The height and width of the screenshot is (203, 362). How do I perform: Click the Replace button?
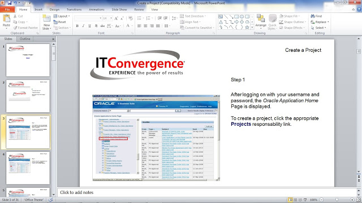tap(320, 22)
